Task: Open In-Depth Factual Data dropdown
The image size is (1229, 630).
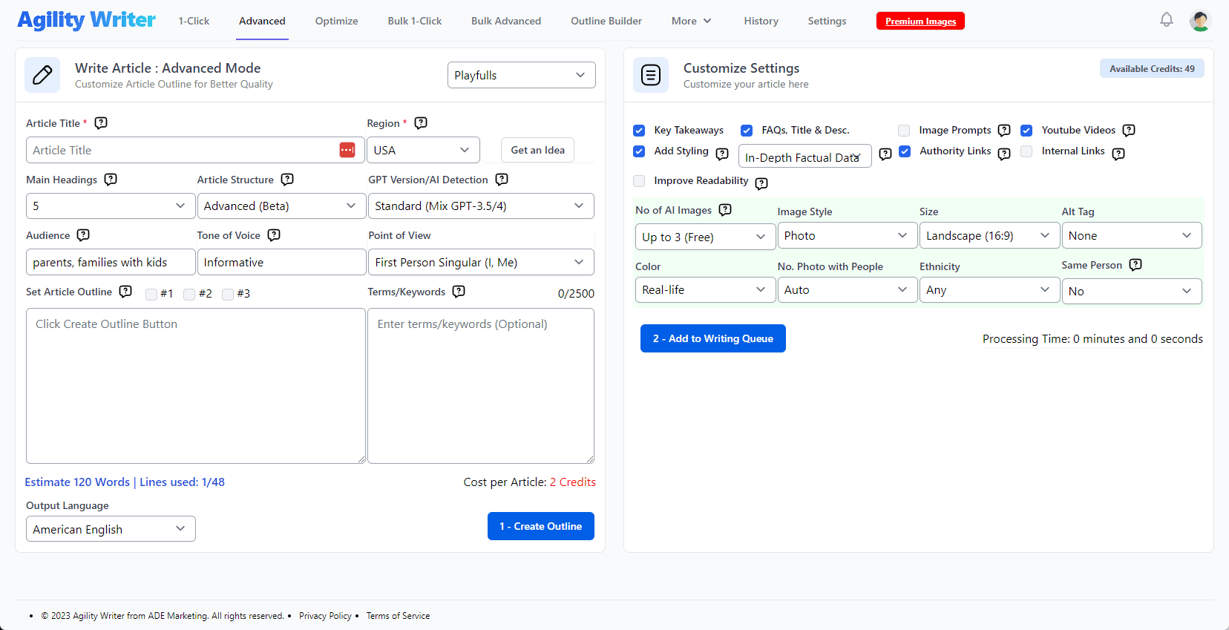Action: pyautogui.click(x=805, y=156)
